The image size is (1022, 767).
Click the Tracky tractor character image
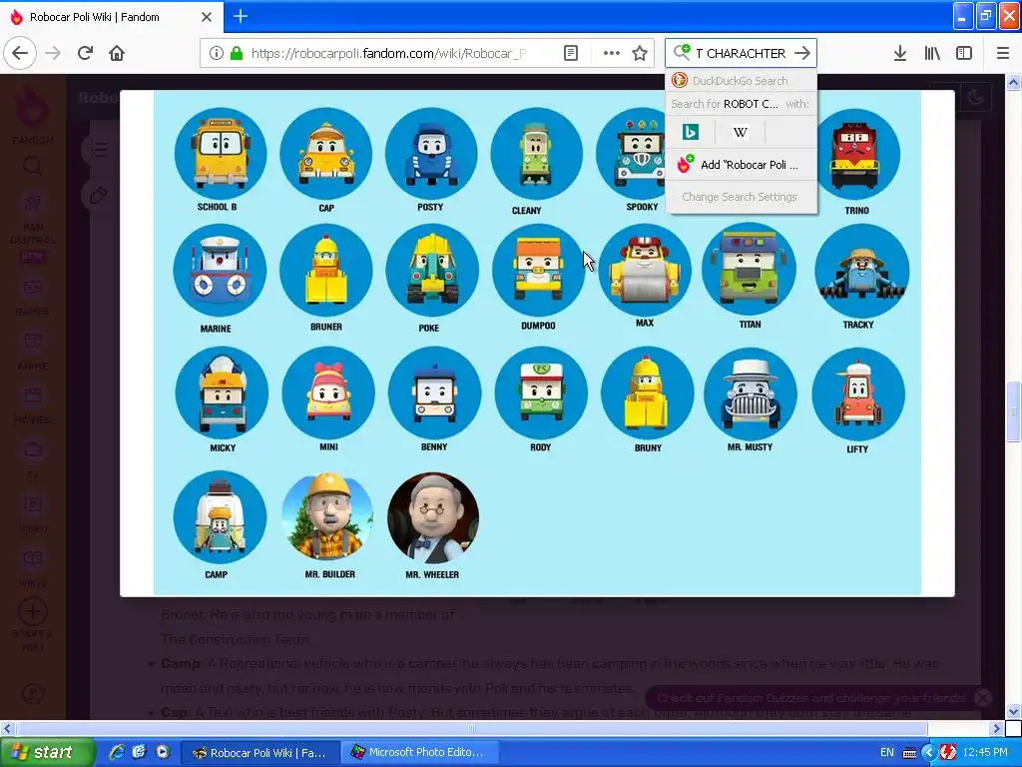[x=861, y=270]
